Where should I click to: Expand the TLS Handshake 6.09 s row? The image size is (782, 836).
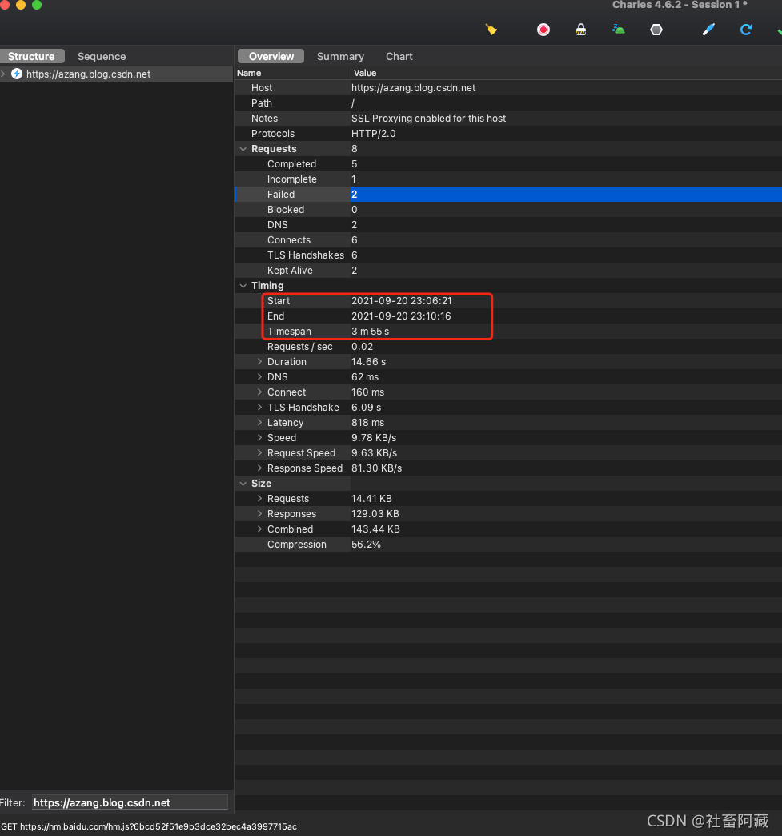coord(259,408)
